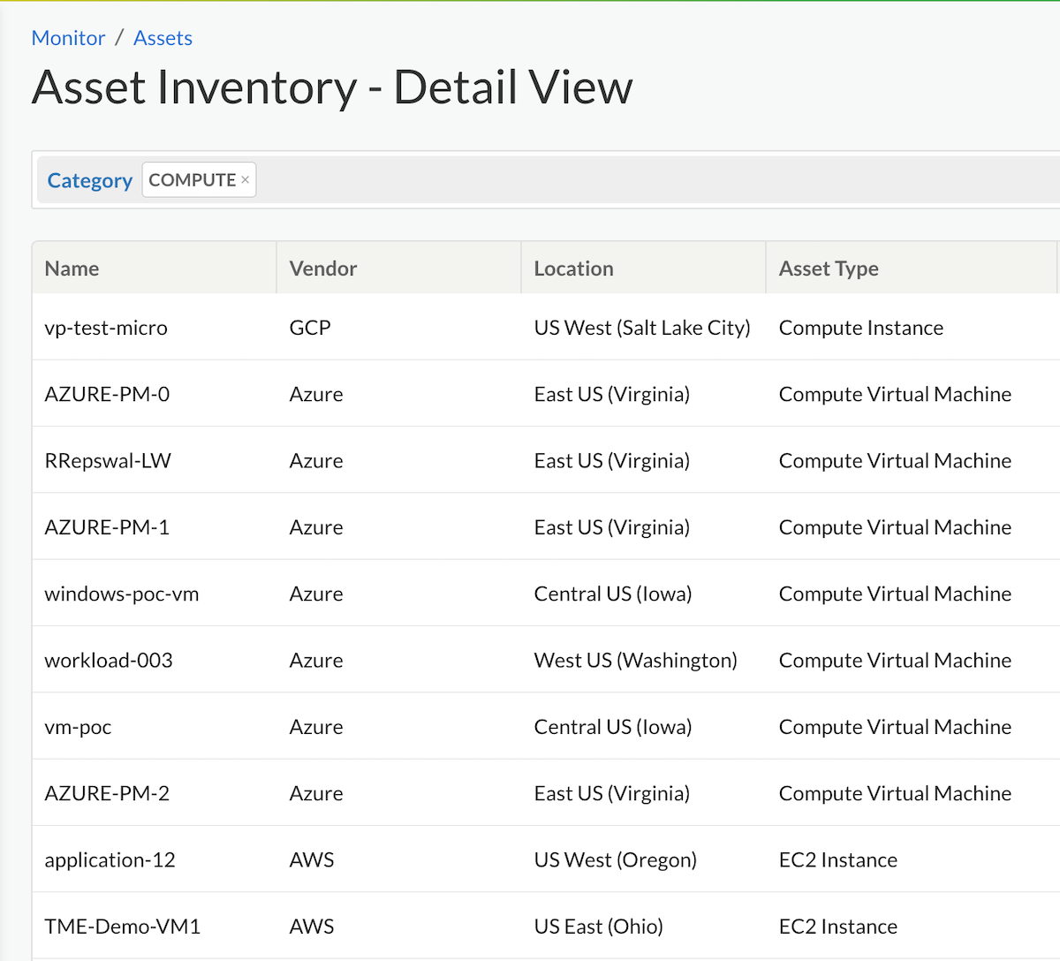Open the TME-Demo-VM1 asset
This screenshot has height=961, width=1060.
[123, 927]
